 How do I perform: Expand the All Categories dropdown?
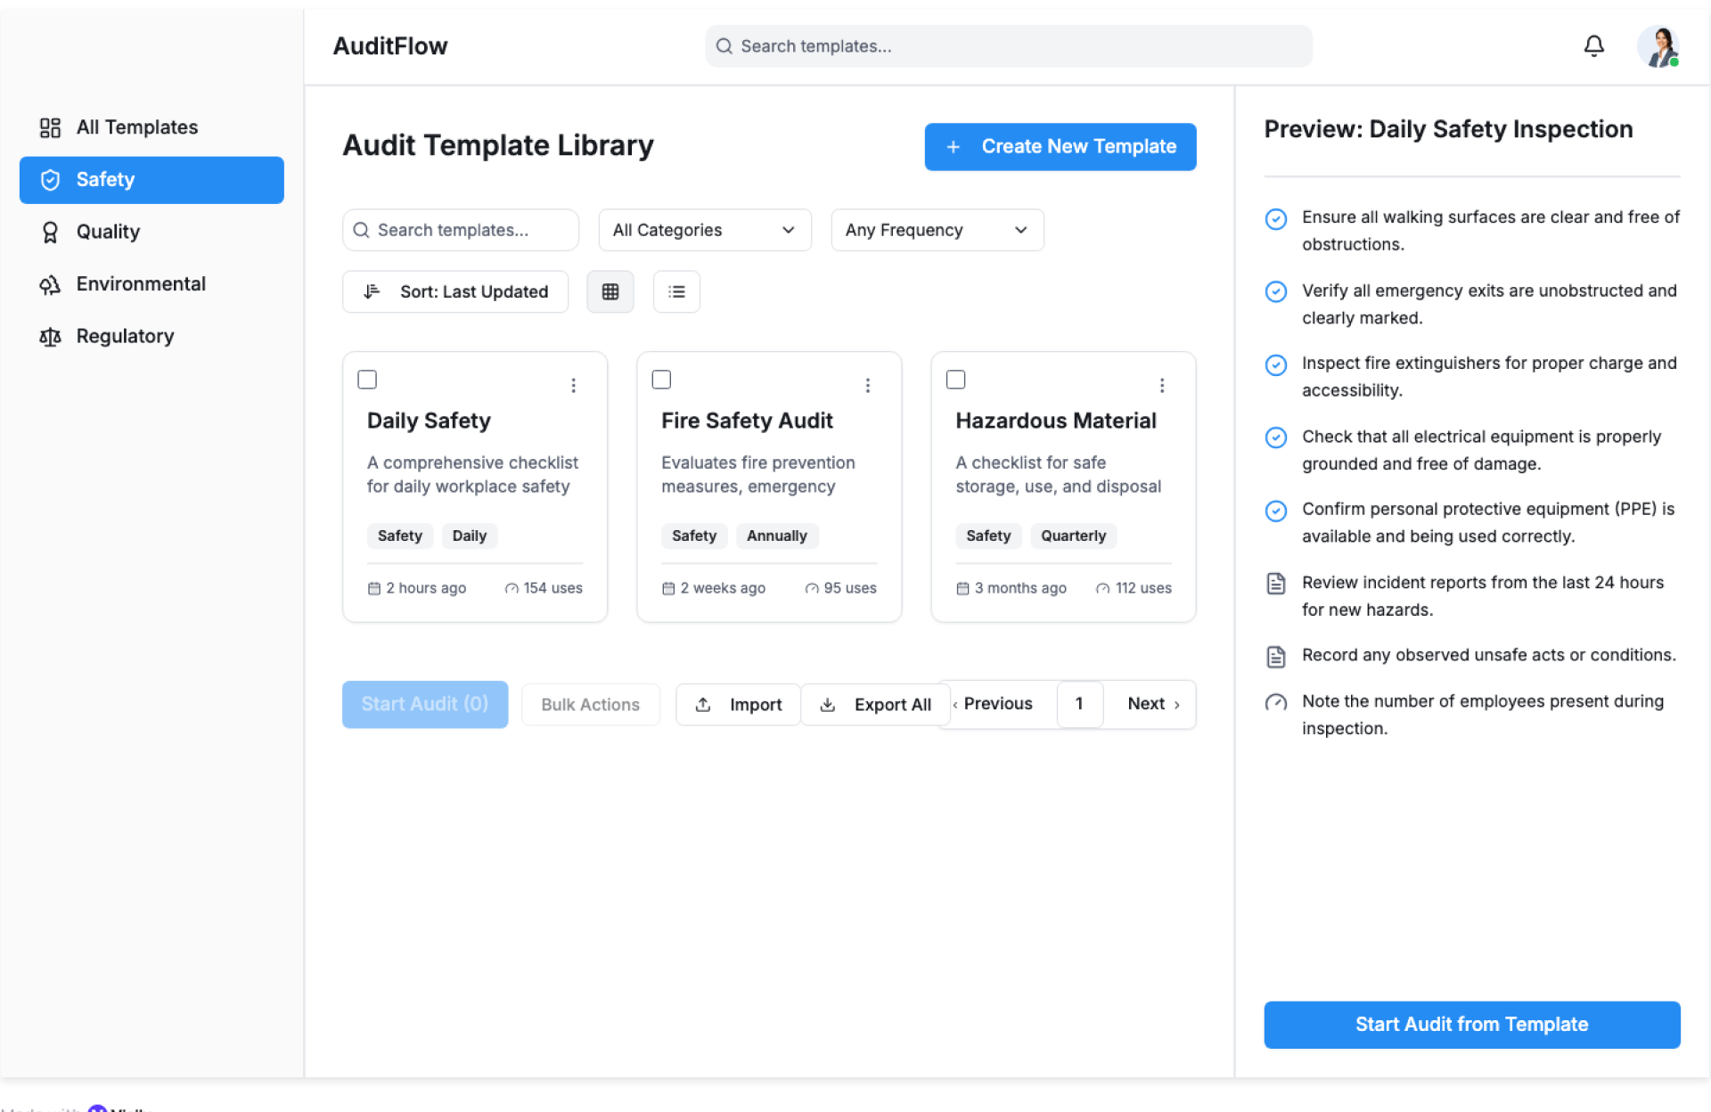pyautogui.click(x=704, y=230)
